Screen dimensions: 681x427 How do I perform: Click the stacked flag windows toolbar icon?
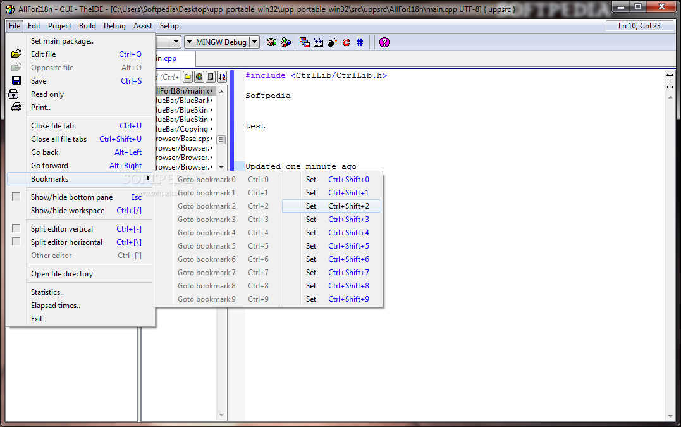point(304,42)
